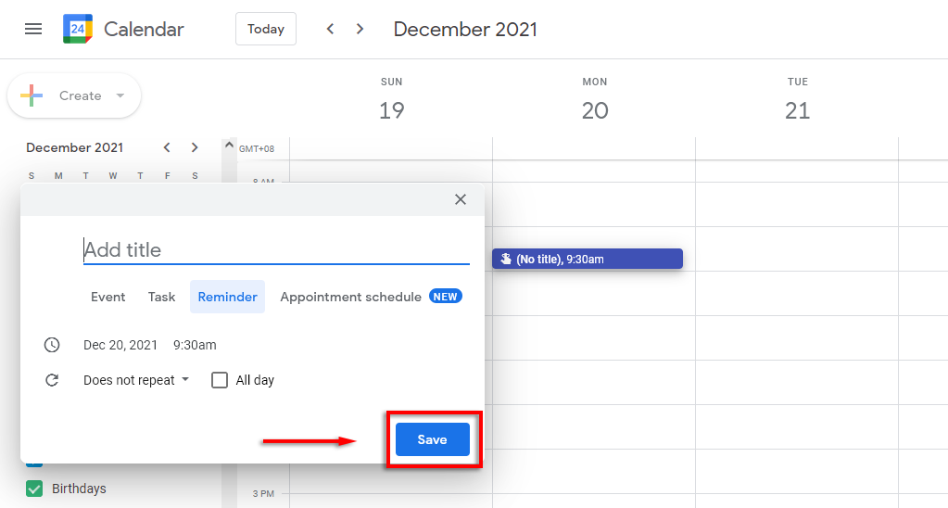The width and height of the screenshot is (948, 508).
Task: Click the repeat icon in dialog
Action: coord(52,380)
